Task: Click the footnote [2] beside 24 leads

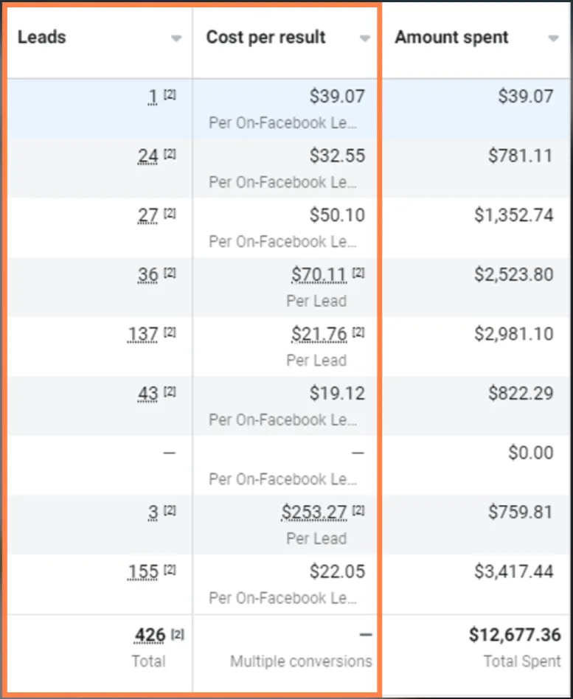Action: [x=170, y=154]
